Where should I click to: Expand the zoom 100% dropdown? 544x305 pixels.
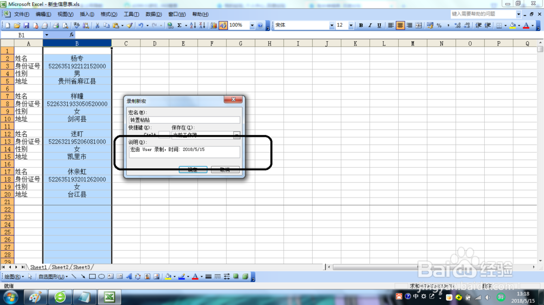tap(252, 26)
